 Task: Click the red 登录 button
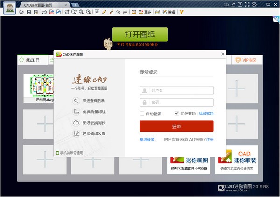176,127
